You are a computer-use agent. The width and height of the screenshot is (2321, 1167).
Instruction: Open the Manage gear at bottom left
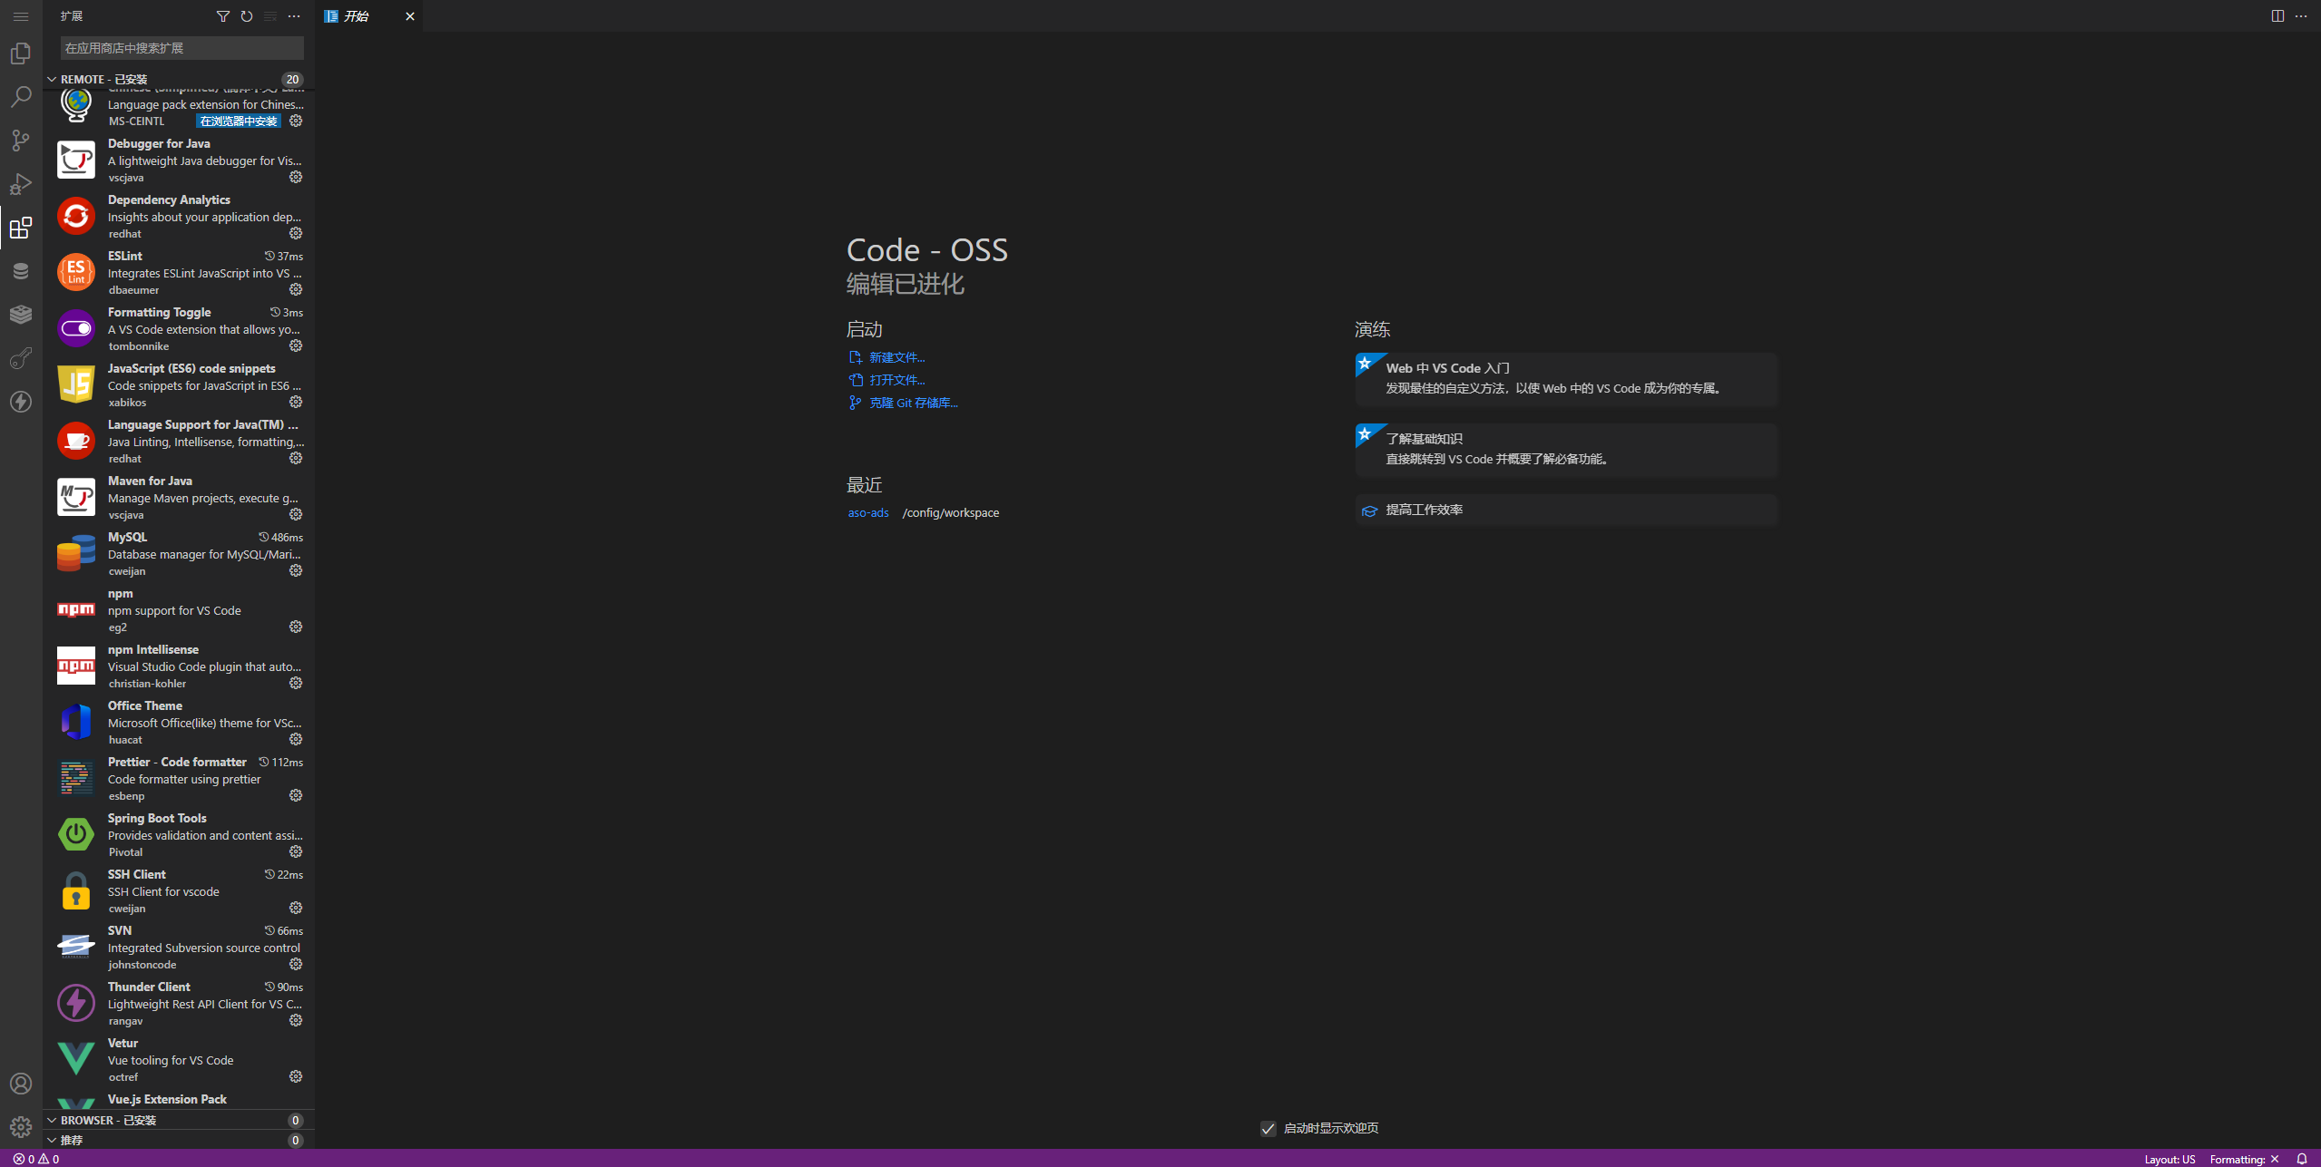(20, 1126)
